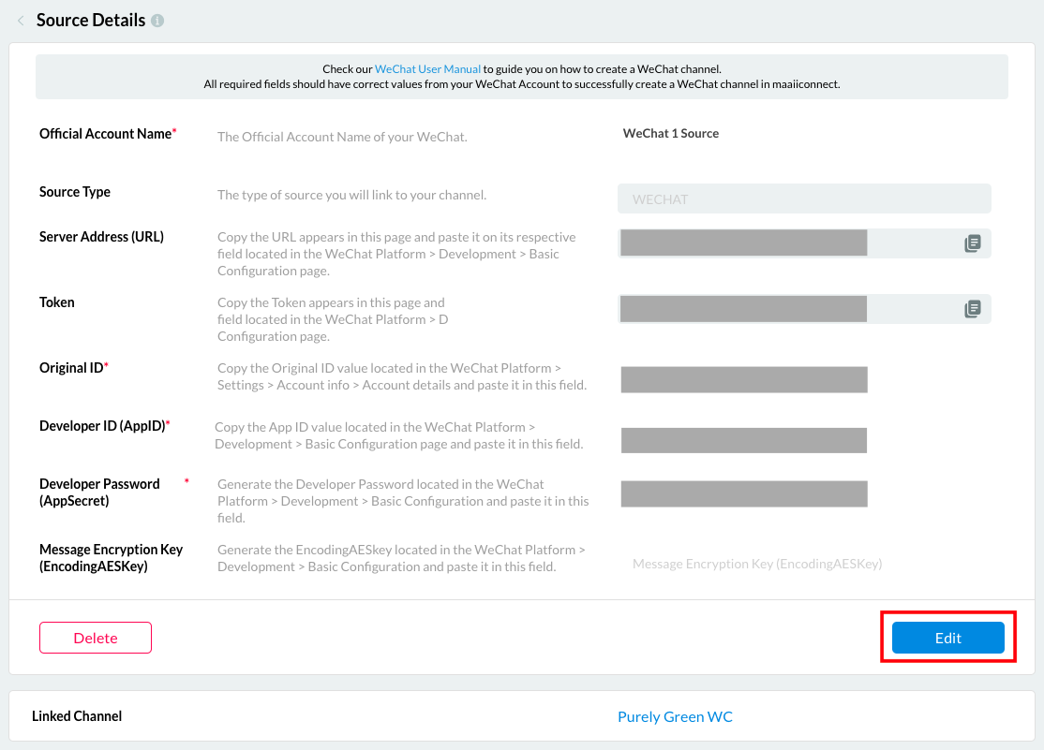
Task: Click 'The type of source you will link' description
Action: (351, 195)
